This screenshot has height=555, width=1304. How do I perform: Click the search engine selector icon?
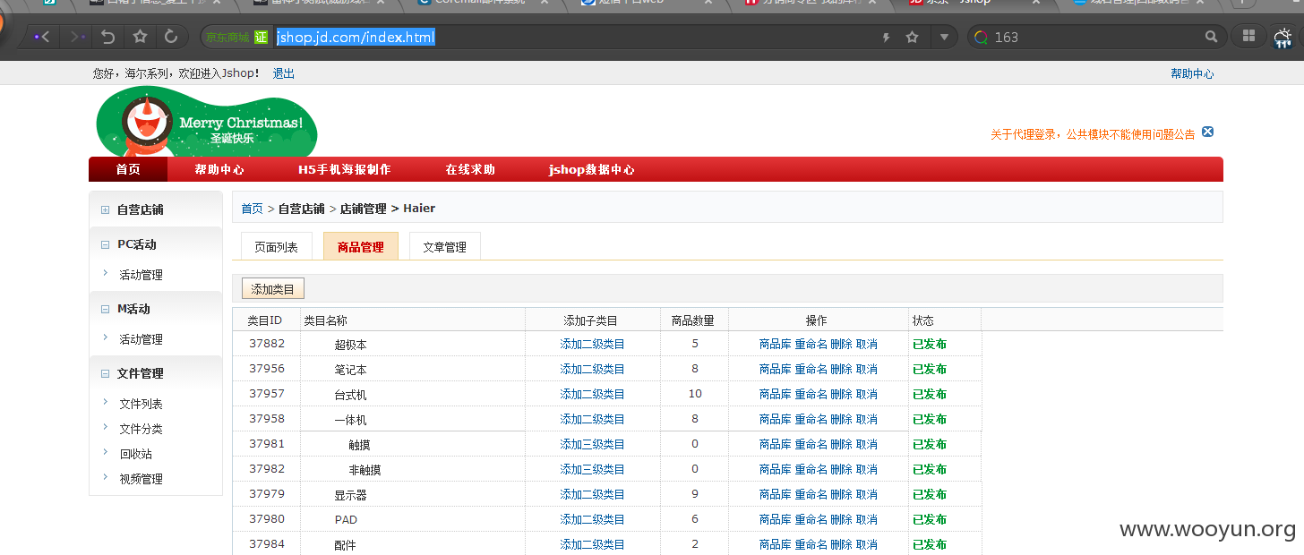pos(982,37)
